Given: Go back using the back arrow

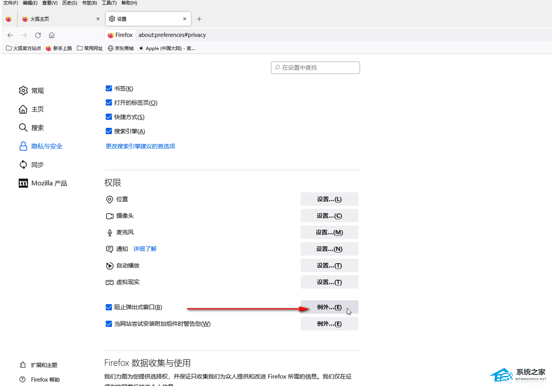Looking at the screenshot, I should (10, 35).
